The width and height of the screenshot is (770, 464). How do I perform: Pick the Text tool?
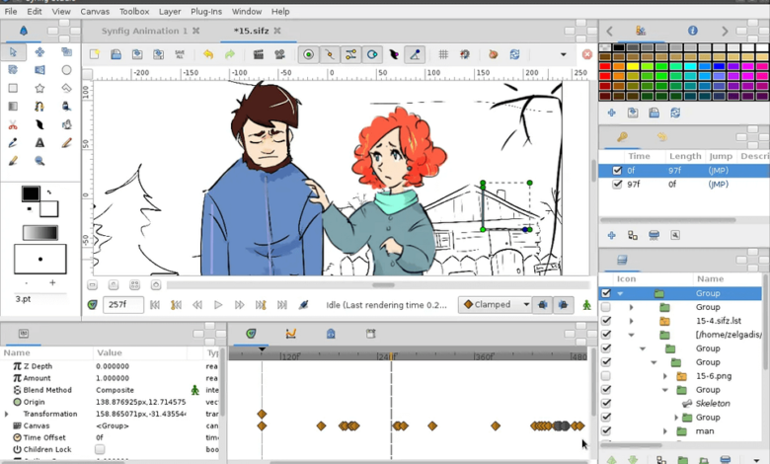pyautogui.click(x=39, y=142)
